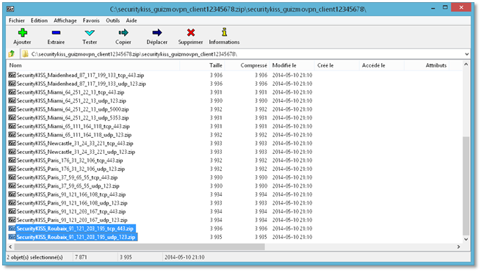Click the Supprimer red X icon
The height and width of the screenshot is (272, 481).
point(191,32)
